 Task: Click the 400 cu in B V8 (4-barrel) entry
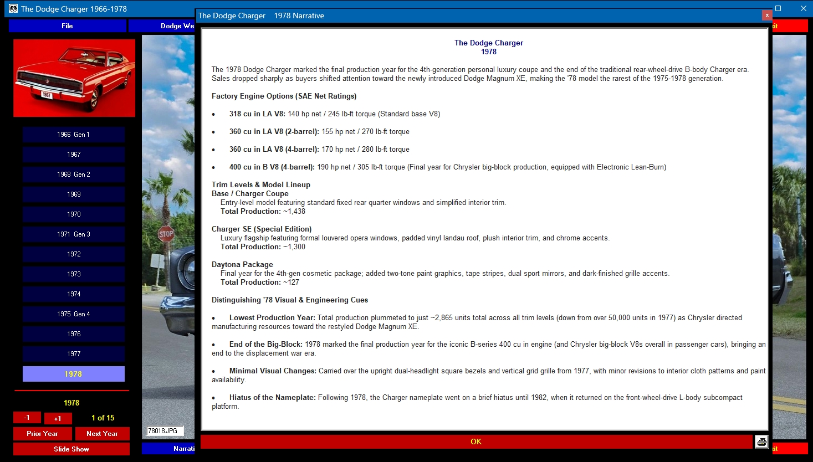point(448,167)
